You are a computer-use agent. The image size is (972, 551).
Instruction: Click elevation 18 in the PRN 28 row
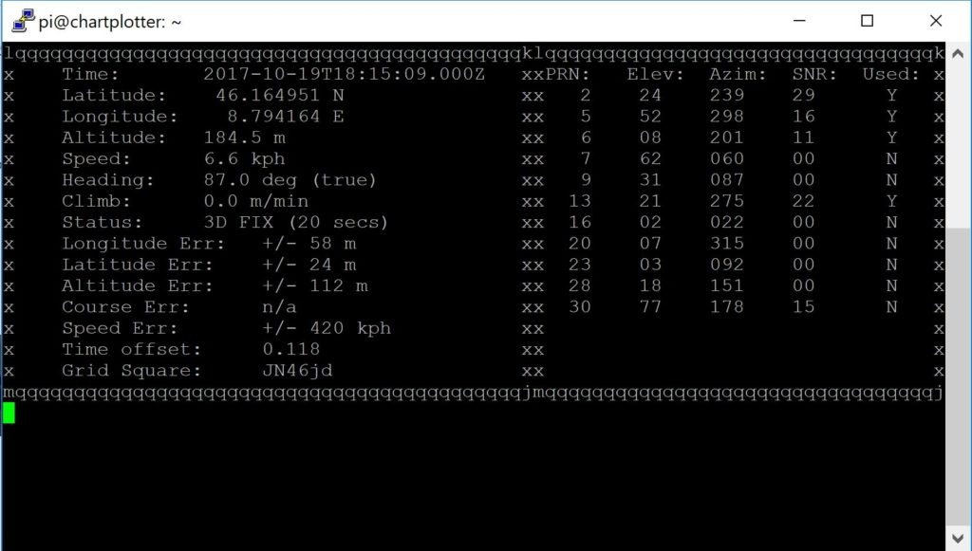tap(650, 286)
